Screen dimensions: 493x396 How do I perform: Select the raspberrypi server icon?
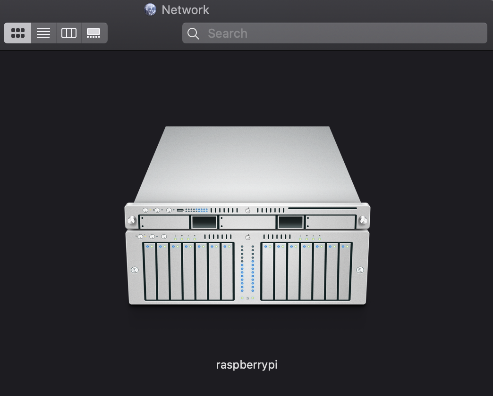tap(247, 215)
